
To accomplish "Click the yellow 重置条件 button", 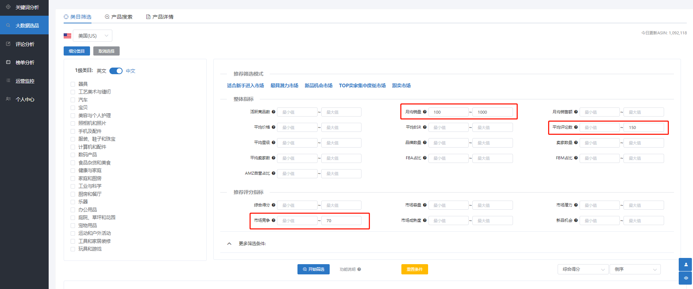I will pos(415,269).
